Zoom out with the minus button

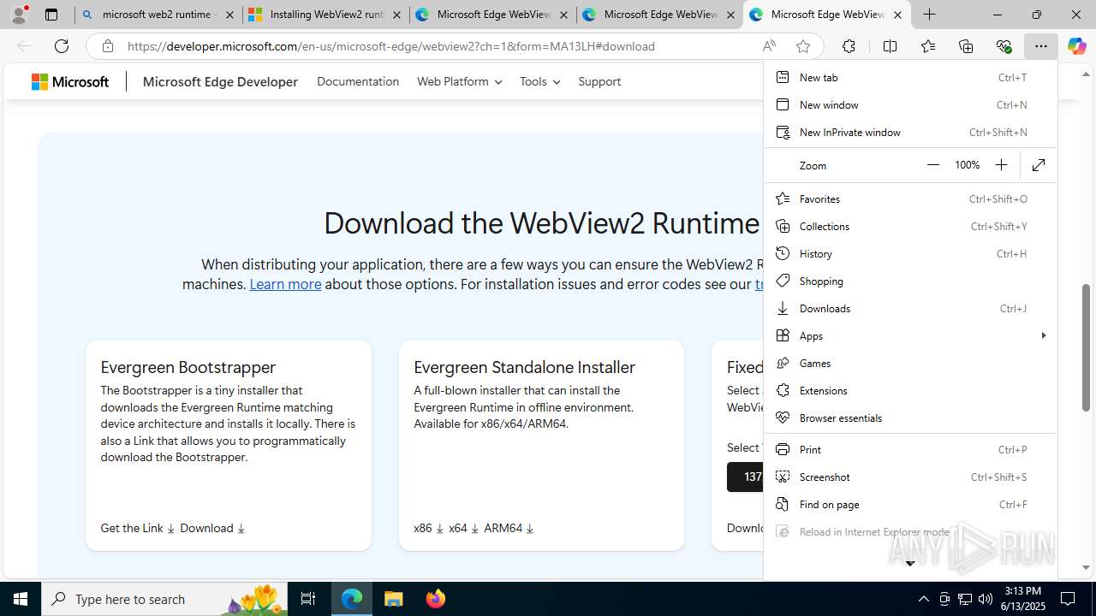pyautogui.click(x=933, y=165)
